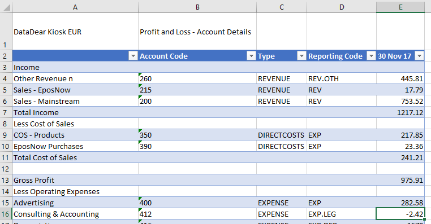Open 30 Nov 17 filter dropdown
The width and height of the screenshot is (431, 224).
420,56
